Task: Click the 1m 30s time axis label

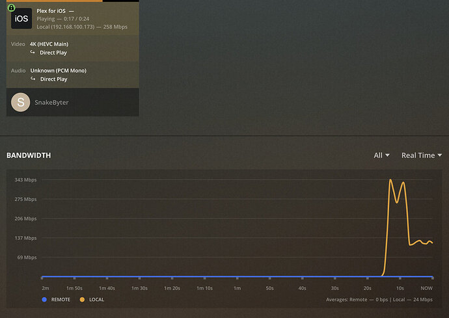Action: point(139,288)
